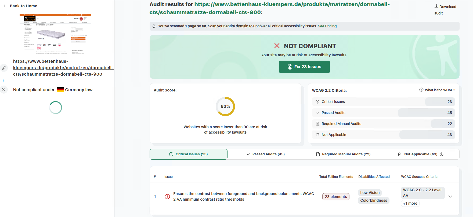Screen dimensions: 473x217
Task: Click the info icon after Not Applicable (43)
Action: [x=442, y=154]
